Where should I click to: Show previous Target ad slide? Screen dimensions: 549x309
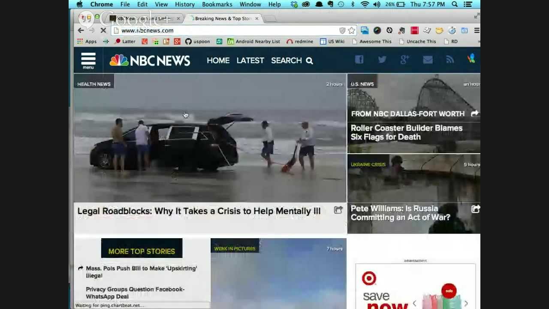point(414,303)
